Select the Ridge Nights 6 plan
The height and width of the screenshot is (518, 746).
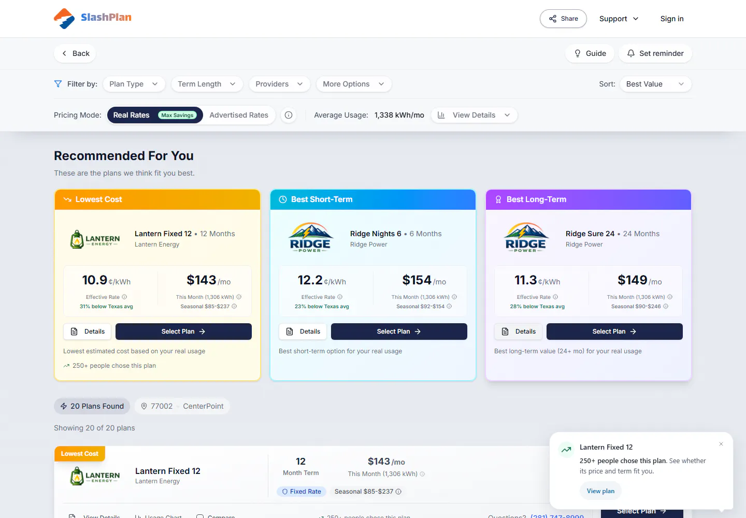coord(399,332)
